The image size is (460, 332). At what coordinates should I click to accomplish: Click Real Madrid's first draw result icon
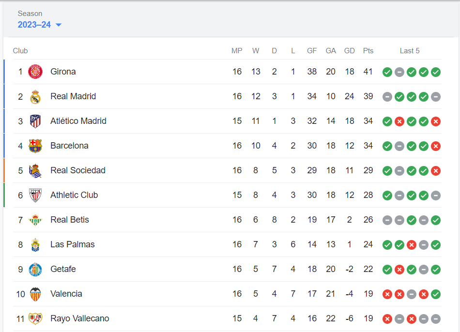(x=387, y=96)
